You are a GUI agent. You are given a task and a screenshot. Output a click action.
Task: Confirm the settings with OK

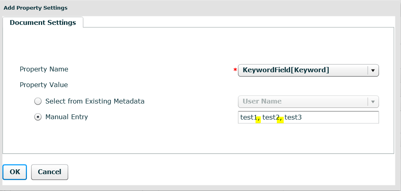[x=15, y=172]
